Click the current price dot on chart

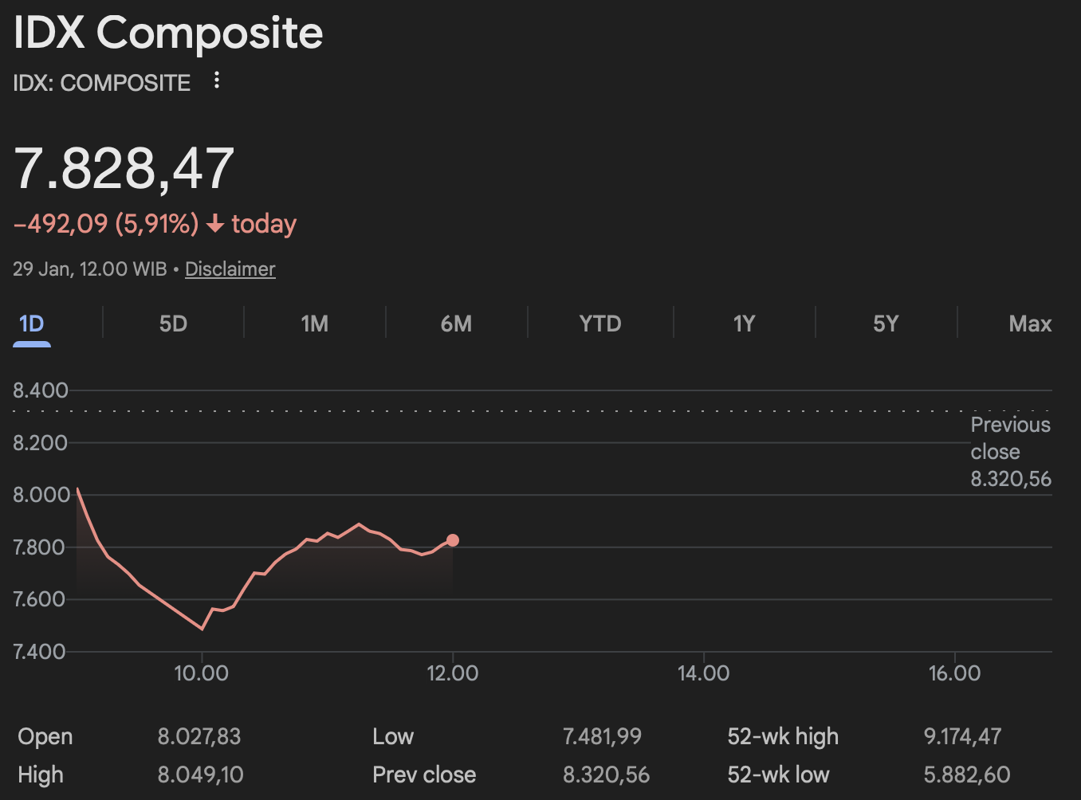pos(453,540)
